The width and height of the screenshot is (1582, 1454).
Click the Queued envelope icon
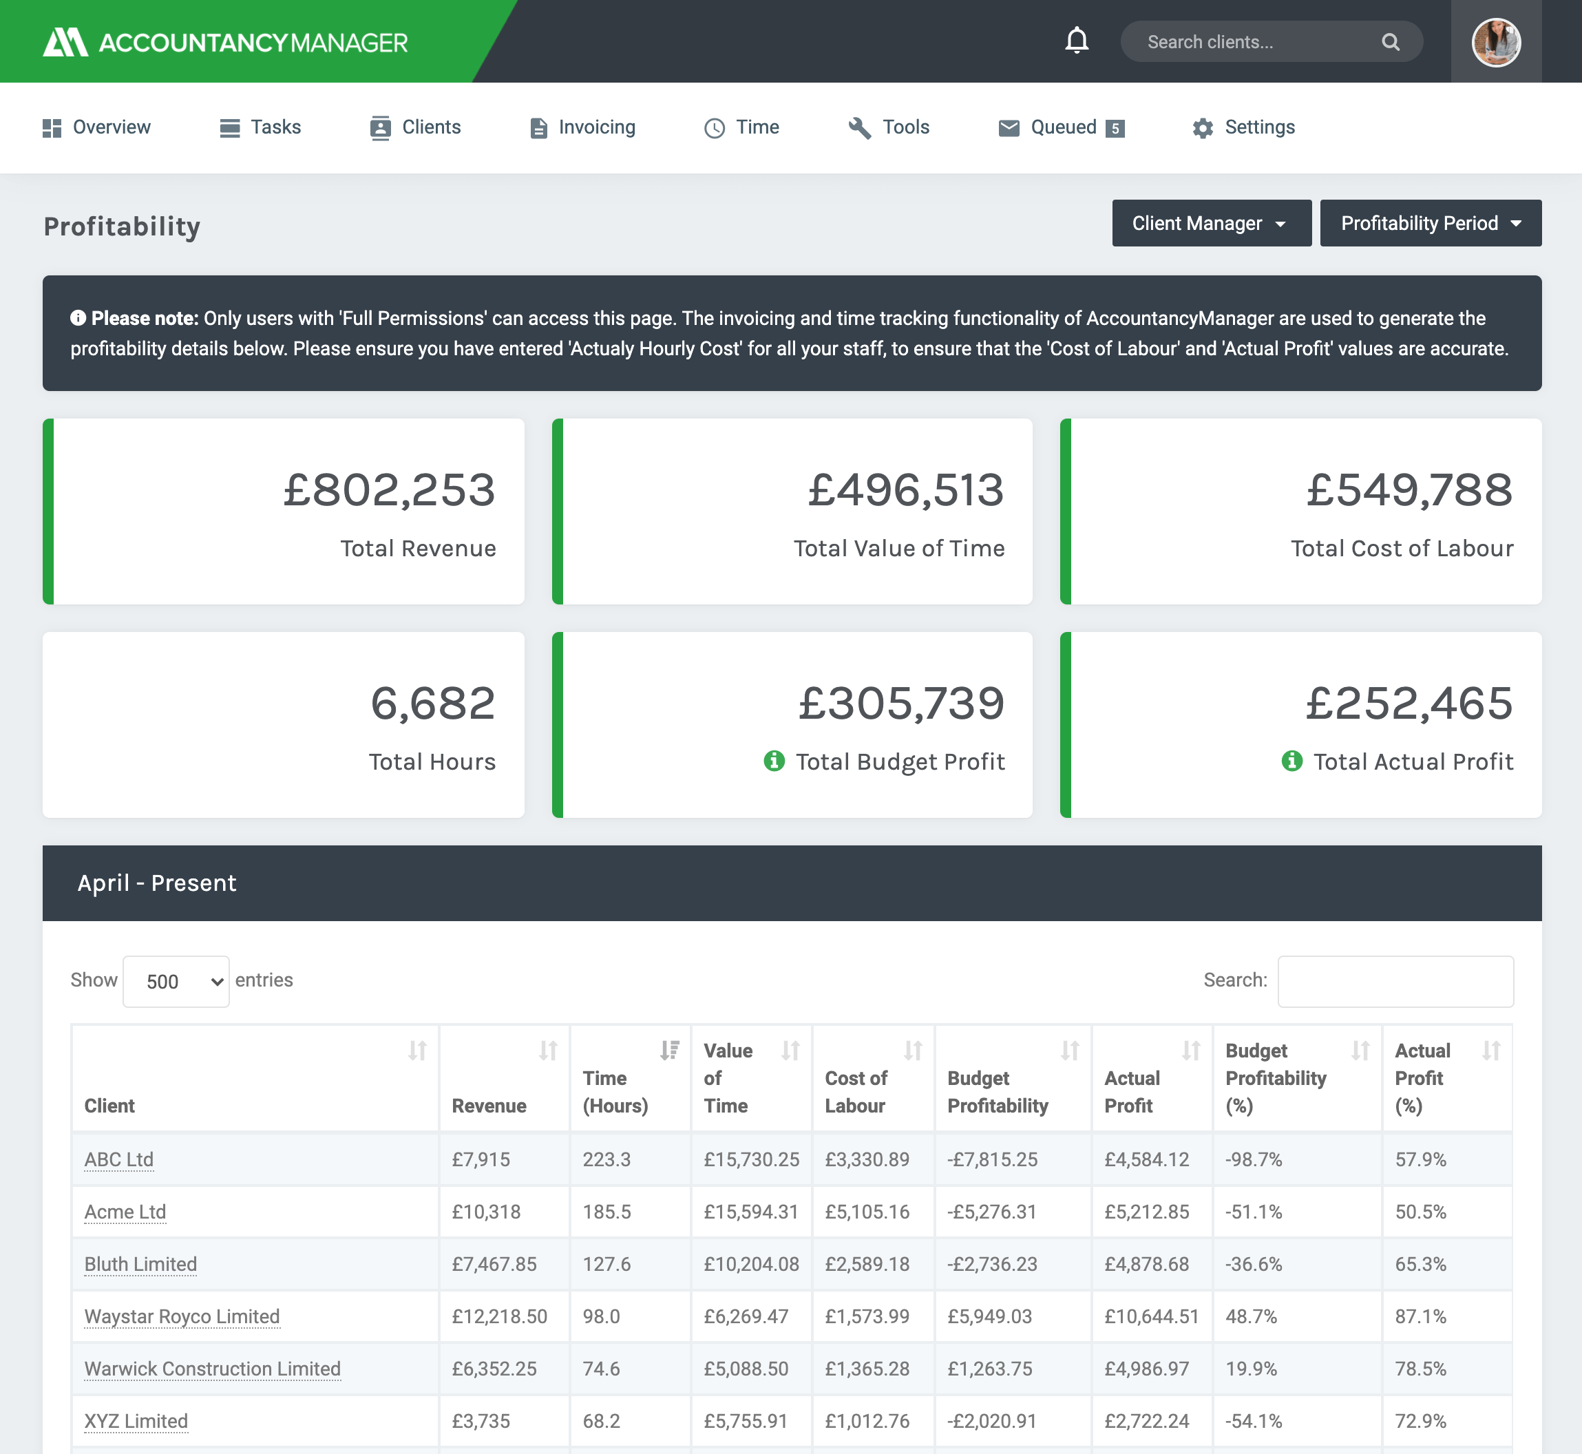[1009, 128]
